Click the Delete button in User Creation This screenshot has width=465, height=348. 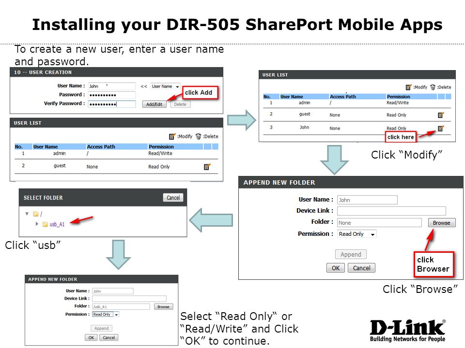[x=180, y=104]
